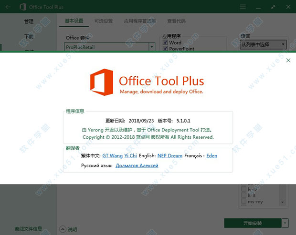Go back using the title bar arrow
The width and height of the screenshot is (296, 235).
tap(8, 7)
